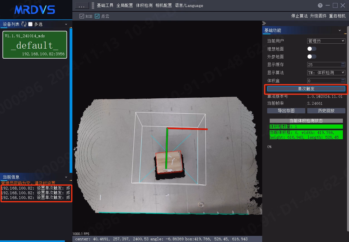Click 停止算法 in the top right

pos(299,16)
